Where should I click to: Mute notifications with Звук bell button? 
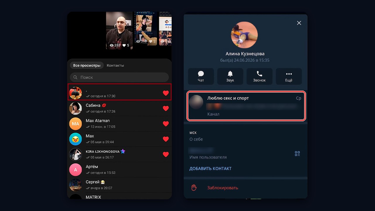(230, 76)
